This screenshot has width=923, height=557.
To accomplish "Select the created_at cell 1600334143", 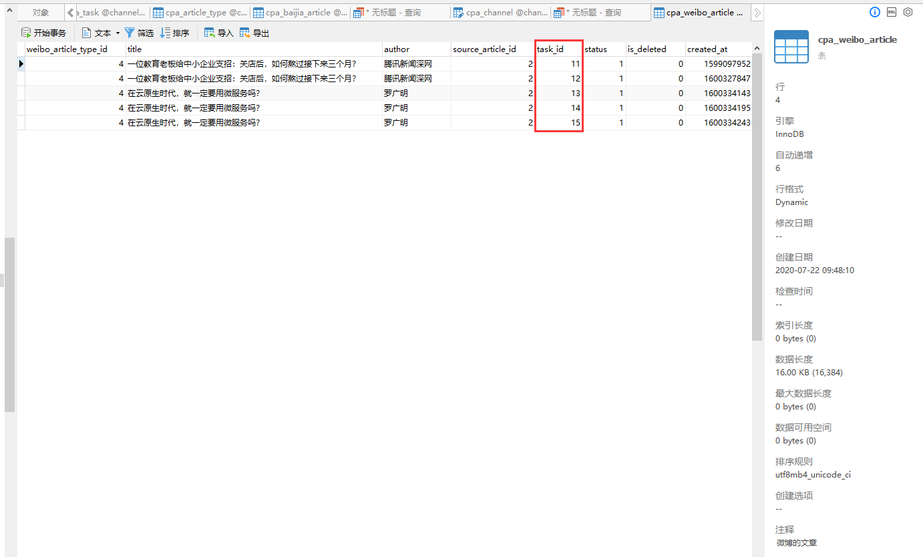I will click(x=719, y=94).
